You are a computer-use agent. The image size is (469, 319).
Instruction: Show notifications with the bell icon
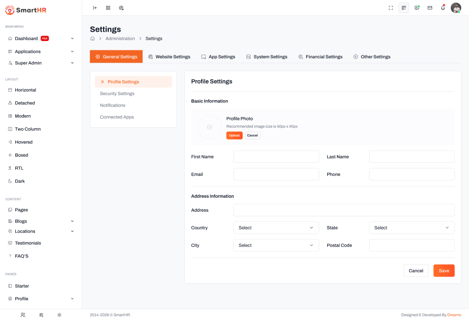pos(443,8)
